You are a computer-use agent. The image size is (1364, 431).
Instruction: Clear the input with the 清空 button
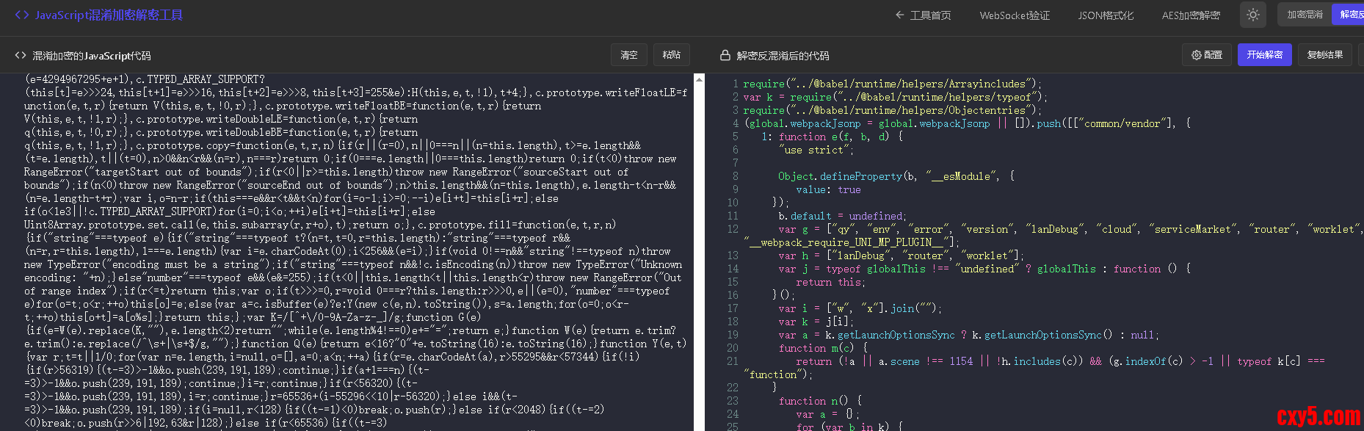click(x=629, y=55)
